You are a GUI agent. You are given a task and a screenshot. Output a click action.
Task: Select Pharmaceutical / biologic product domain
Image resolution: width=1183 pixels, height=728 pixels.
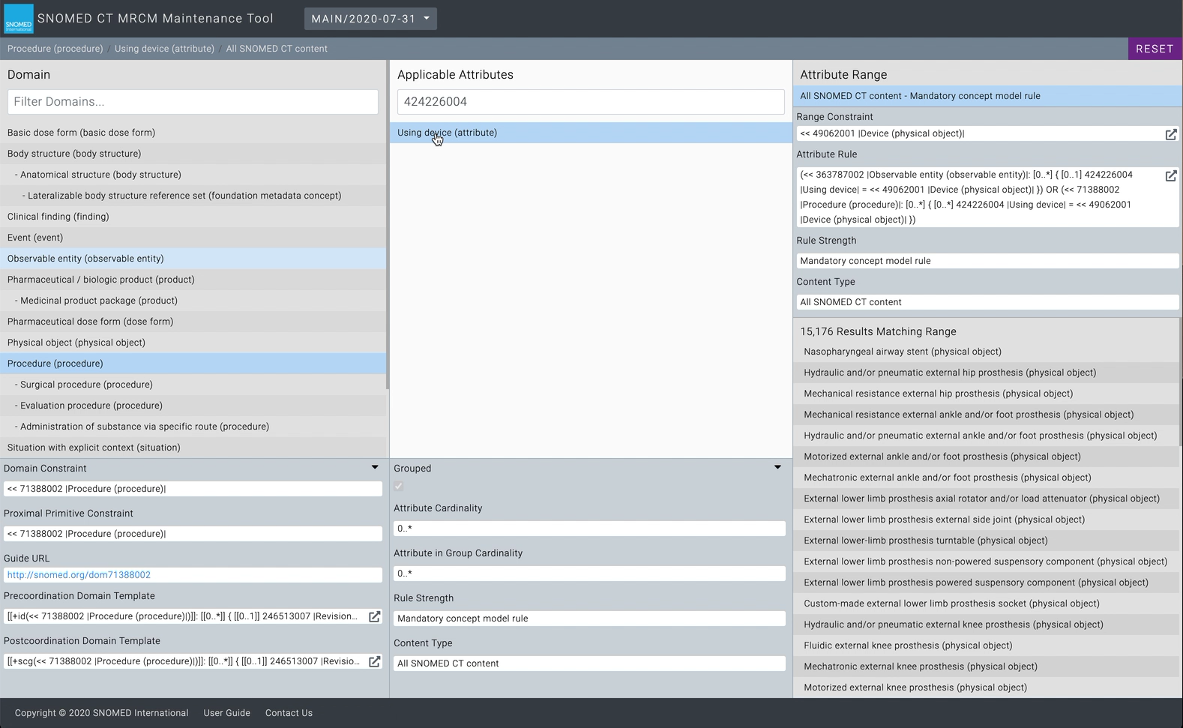(193, 280)
